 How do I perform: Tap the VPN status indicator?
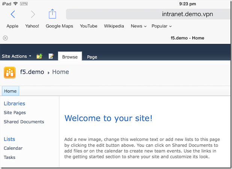click(24, 4)
